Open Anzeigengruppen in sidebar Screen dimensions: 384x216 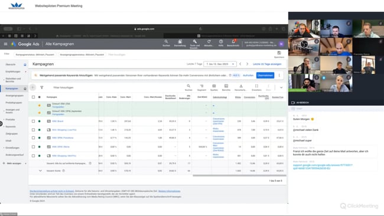coord(14,96)
